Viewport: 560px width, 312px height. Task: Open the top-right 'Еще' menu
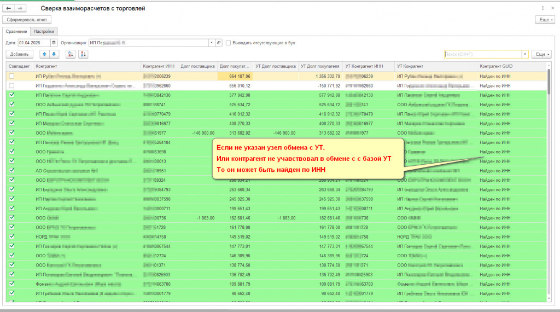(x=545, y=20)
